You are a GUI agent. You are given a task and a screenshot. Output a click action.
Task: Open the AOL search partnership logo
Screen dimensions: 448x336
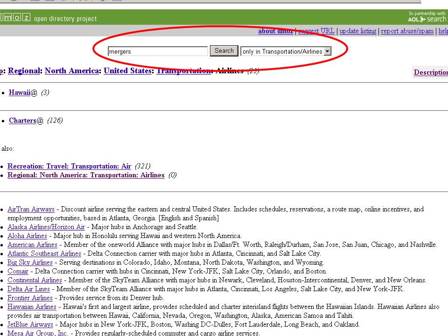(x=427, y=17)
